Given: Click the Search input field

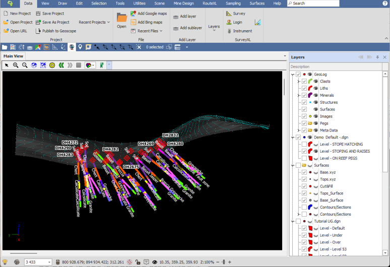Looking at the screenshot, I should coord(313,3).
